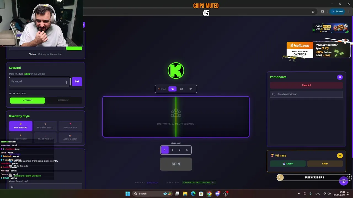Set winner count to 5
Viewport: 353px width, 198px height.
[187, 150]
